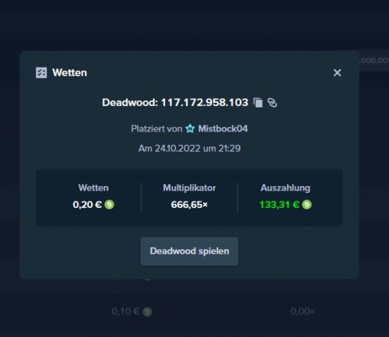
Task: Click the coin icon next to 0,20 €
Action: 109,205
